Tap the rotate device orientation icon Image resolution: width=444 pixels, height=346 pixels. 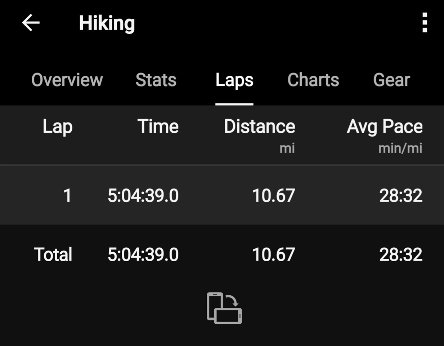pyautogui.click(x=224, y=308)
